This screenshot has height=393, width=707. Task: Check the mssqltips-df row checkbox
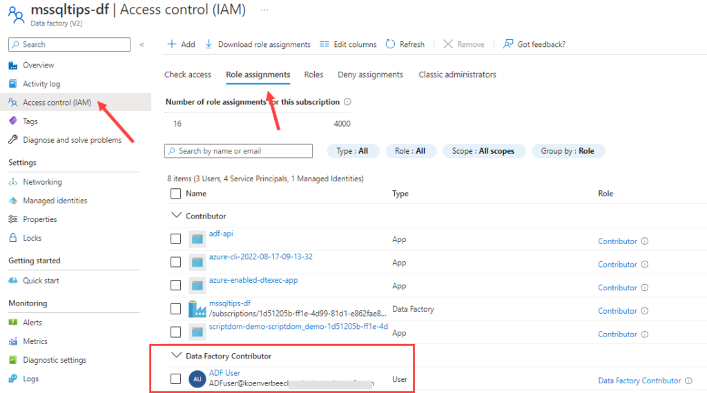click(176, 309)
